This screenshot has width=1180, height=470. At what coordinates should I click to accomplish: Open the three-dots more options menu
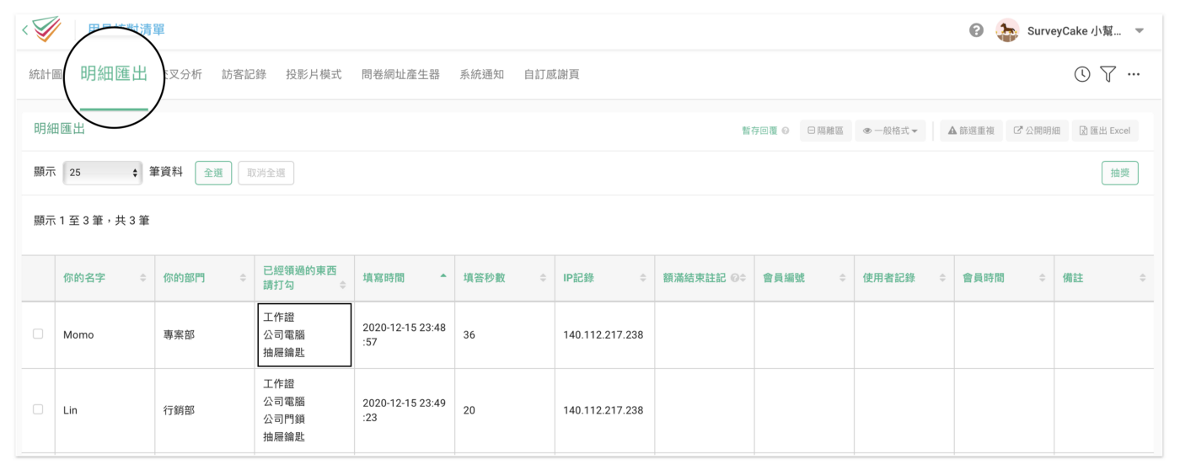tap(1134, 74)
